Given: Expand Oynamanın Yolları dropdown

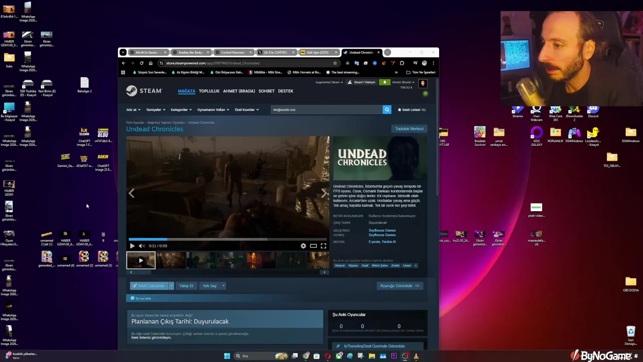Looking at the screenshot, I should [x=213, y=110].
